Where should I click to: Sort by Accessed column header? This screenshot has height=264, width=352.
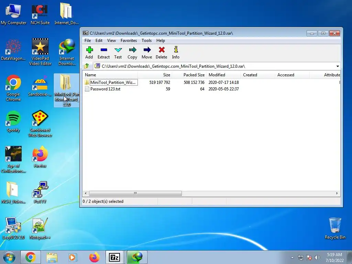coord(292,75)
